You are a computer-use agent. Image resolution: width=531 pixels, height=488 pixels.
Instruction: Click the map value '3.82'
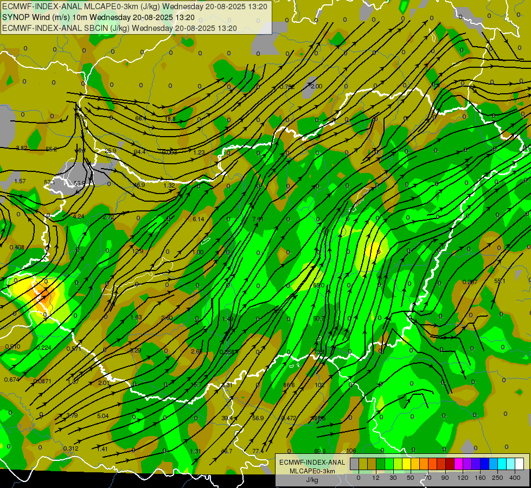point(22,148)
